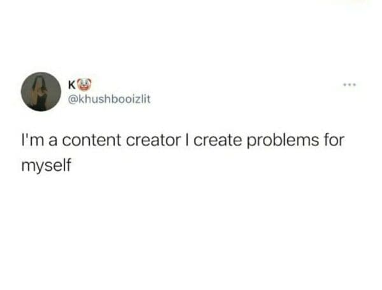This screenshot has width=382, height=290.
Task: Click the middle dot of the options icon
Action: click(x=350, y=85)
